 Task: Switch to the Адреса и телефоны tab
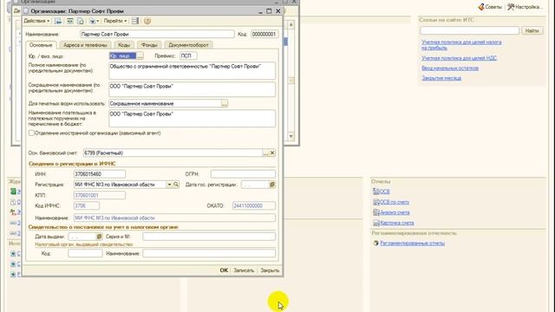pyautogui.click(x=85, y=45)
